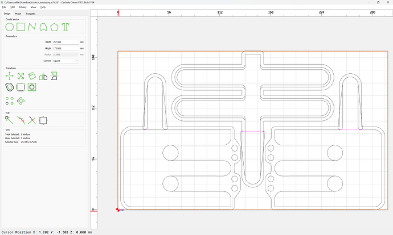Activate the Text creation tool
Viewport: 393px width, 235px height.
click(x=65, y=27)
